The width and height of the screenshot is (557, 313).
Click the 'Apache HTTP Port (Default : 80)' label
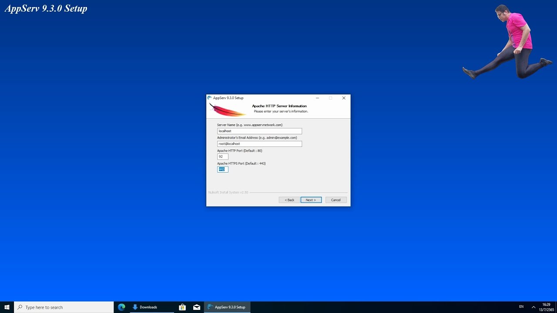[x=240, y=150]
